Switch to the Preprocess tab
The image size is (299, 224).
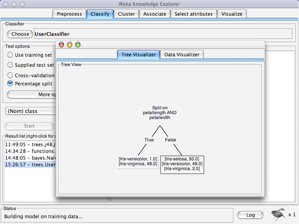(69, 14)
